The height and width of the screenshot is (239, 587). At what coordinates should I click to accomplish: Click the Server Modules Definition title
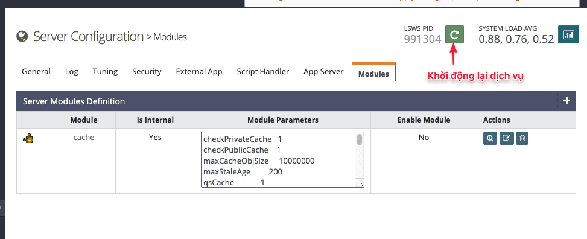[74, 101]
